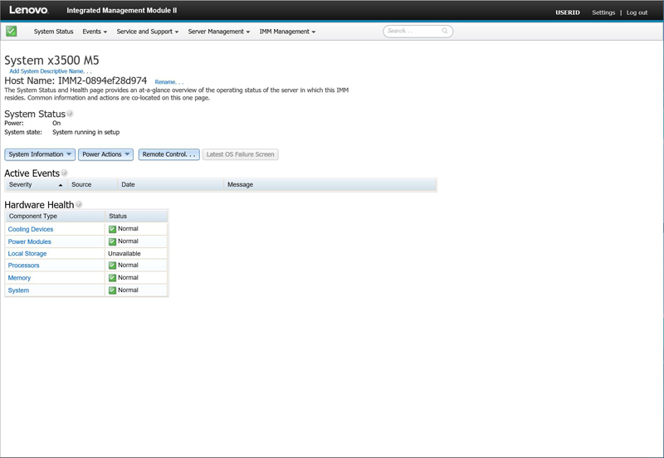Screen dimensions: 664x458
Task: Click Cooling Devices green status icon
Action: coord(112,229)
